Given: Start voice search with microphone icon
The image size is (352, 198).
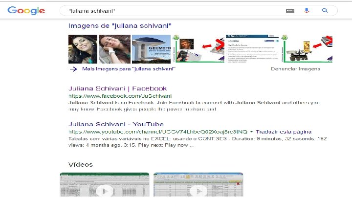Looking at the screenshot, I should coord(307,10).
